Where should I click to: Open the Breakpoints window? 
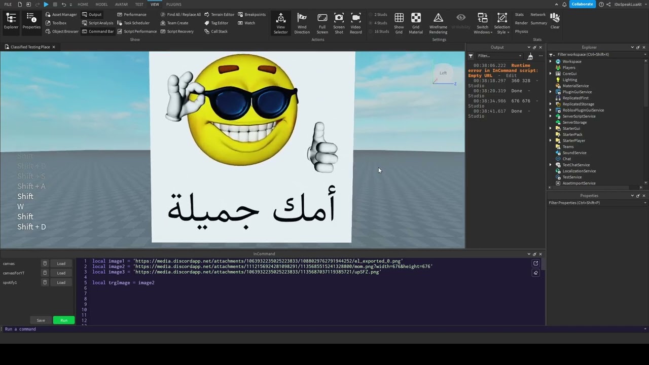[x=251, y=14]
